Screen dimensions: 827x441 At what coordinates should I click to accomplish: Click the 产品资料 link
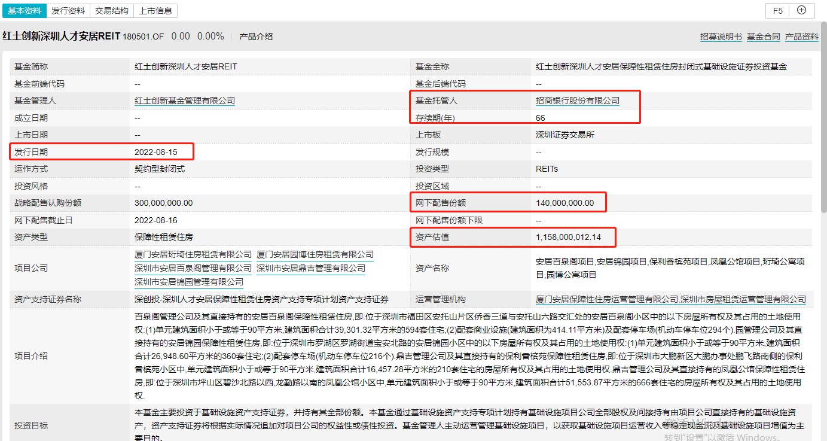pos(802,37)
